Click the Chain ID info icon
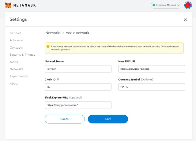 (x=58, y=79)
